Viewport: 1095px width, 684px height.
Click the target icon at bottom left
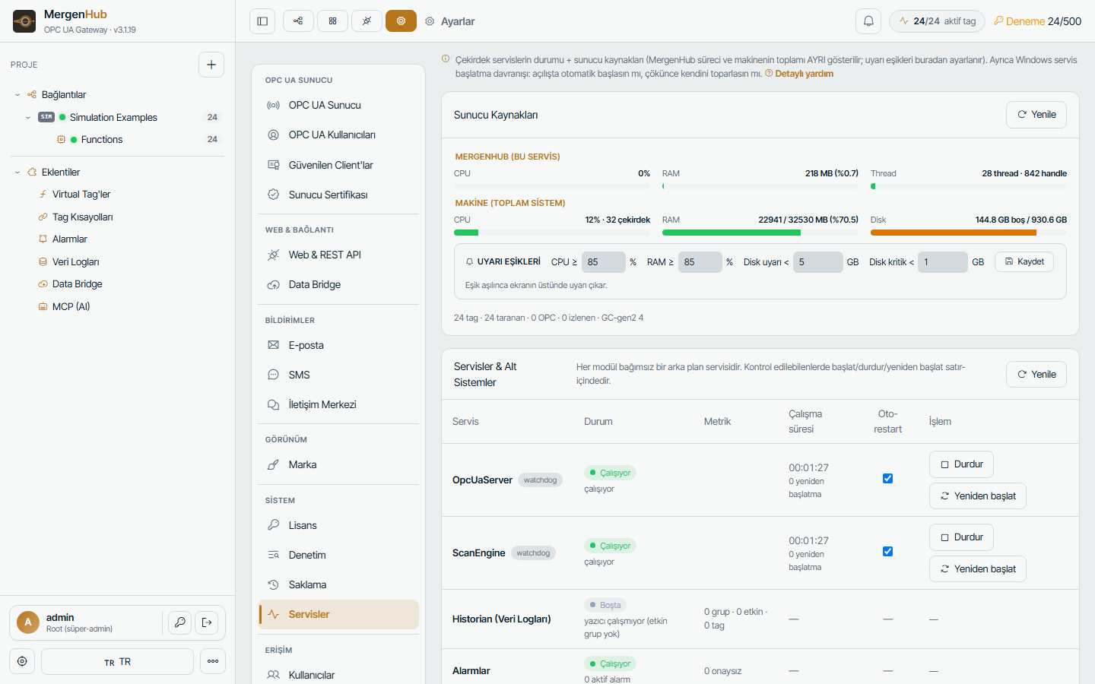pyautogui.click(x=22, y=661)
